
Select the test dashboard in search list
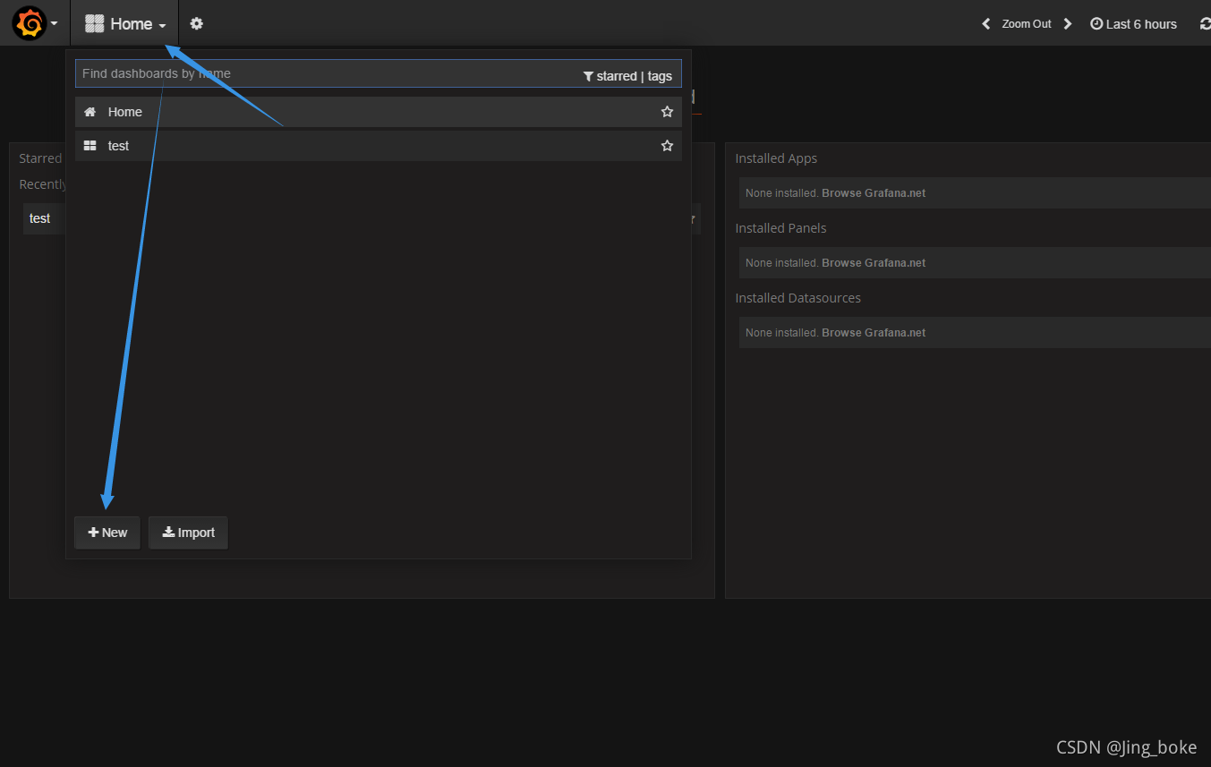379,146
